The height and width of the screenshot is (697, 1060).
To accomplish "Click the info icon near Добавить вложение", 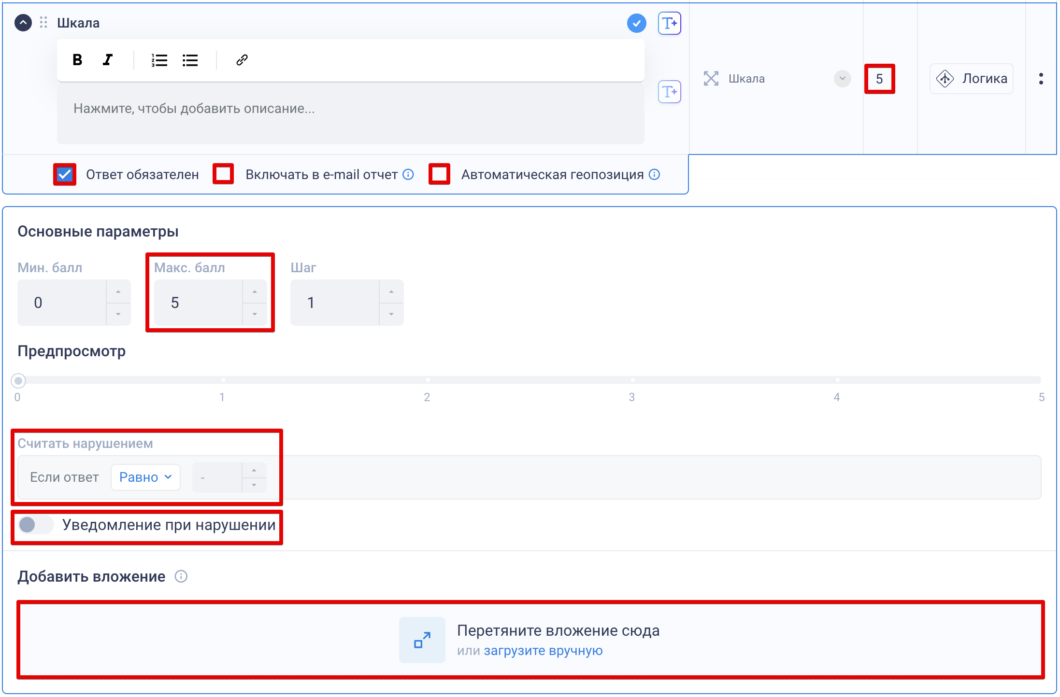I will (181, 576).
